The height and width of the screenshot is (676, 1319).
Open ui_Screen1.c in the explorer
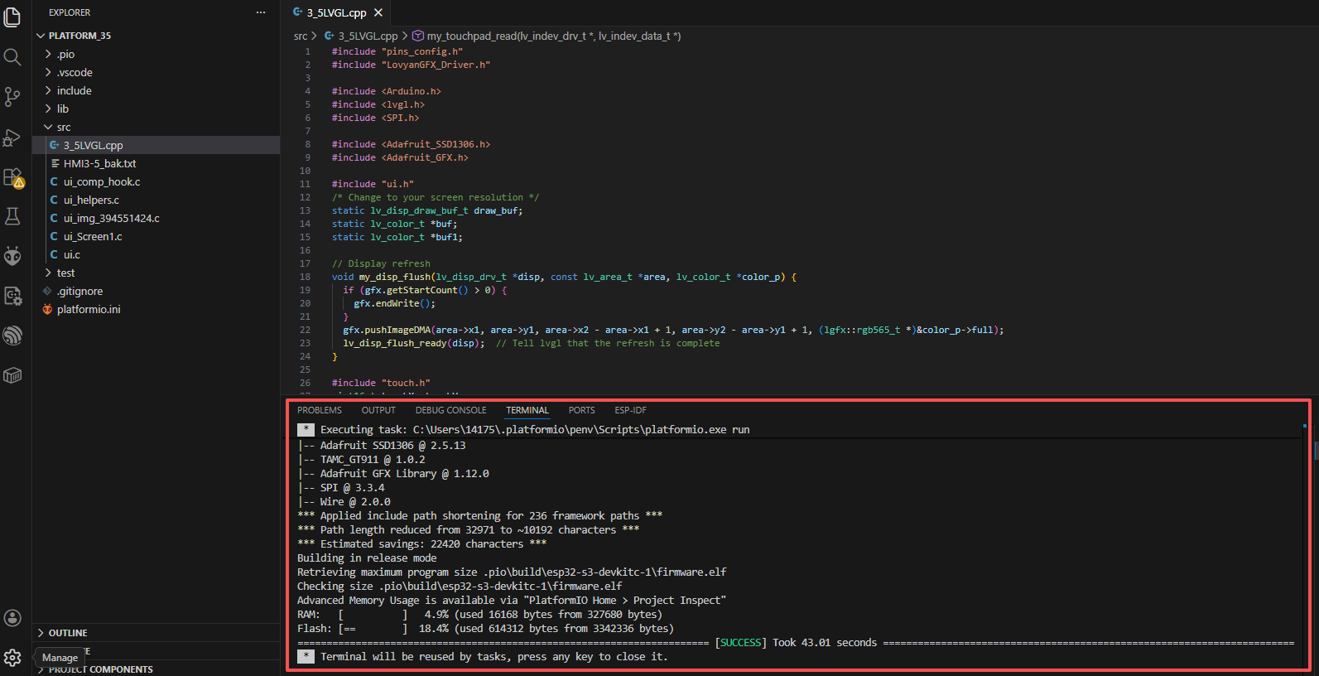(92, 237)
